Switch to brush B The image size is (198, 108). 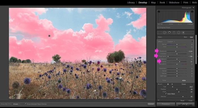[x=172, y=84]
